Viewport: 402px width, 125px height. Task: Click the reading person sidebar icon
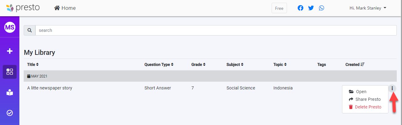pos(10,93)
